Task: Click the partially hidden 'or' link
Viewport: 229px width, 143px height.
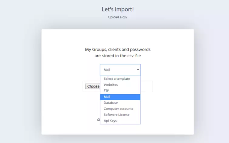Action: click(x=99, y=119)
